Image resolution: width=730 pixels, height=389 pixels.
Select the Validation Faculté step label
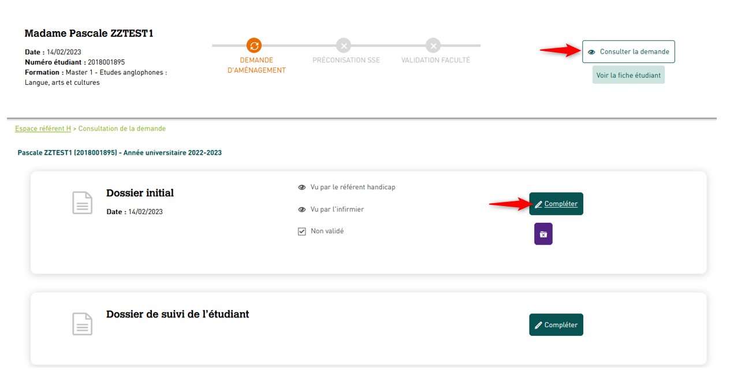435,60
